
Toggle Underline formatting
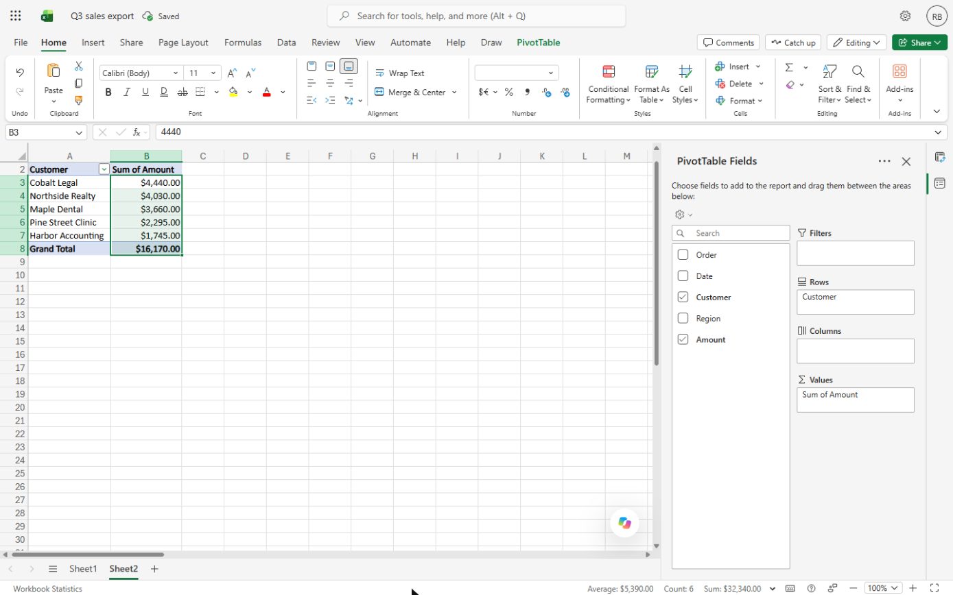coord(145,92)
